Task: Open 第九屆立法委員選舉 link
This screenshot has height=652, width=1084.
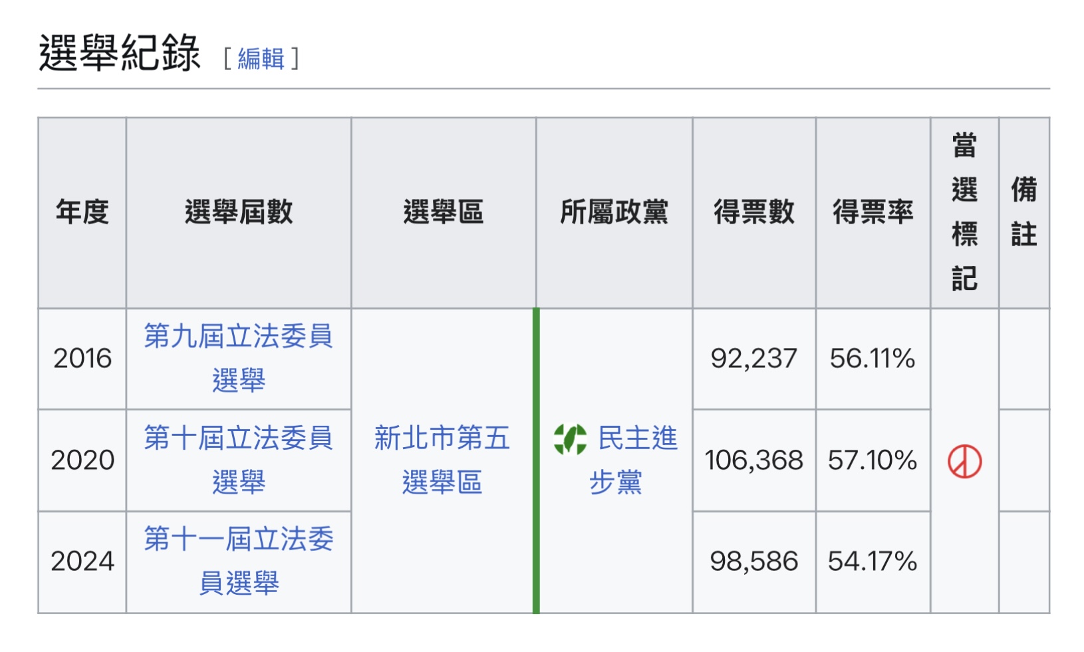Action: click(x=238, y=358)
